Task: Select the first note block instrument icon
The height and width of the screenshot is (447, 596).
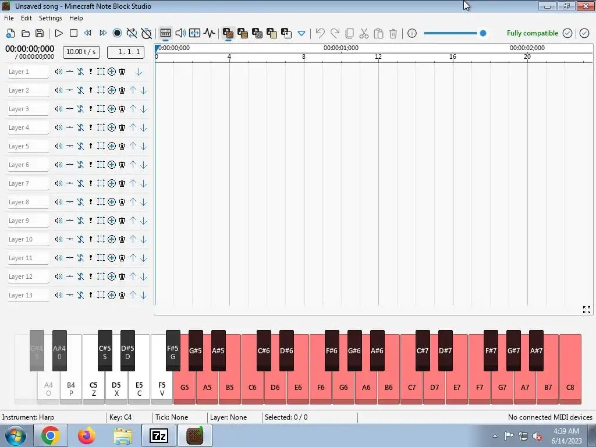Action: coord(228,33)
